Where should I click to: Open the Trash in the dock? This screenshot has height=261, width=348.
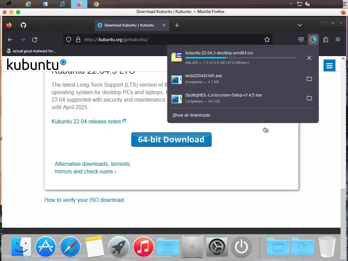pyautogui.click(x=327, y=247)
